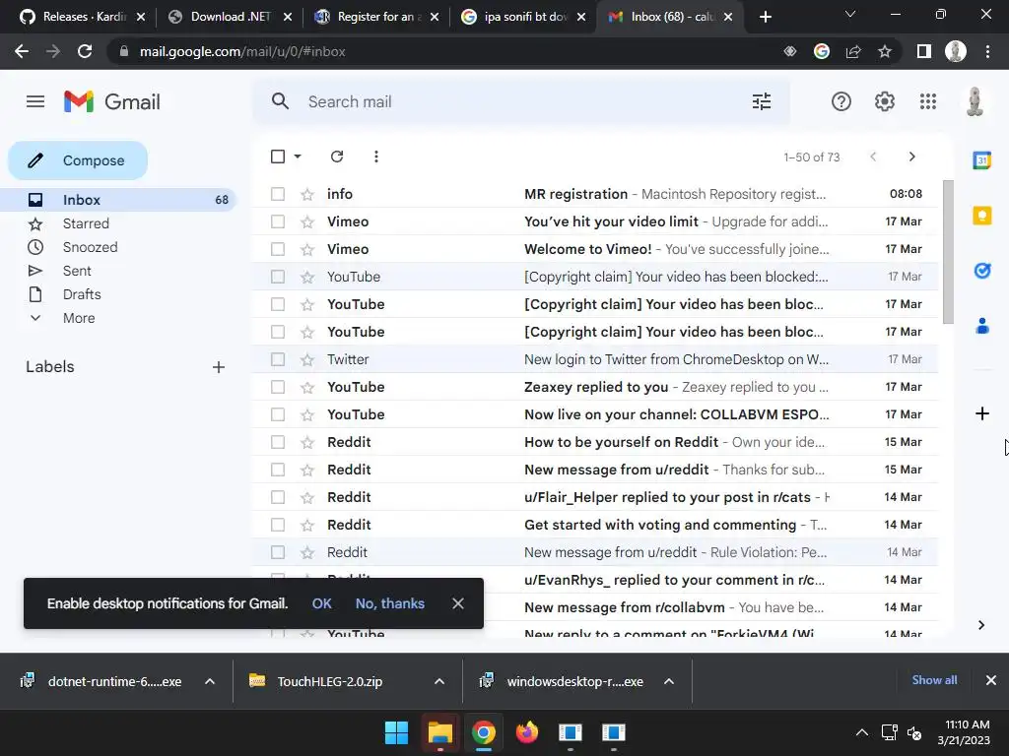Open the More options three-dot menu above mail list
This screenshot has height=756, width=1009.
click(x=375, y=157)
